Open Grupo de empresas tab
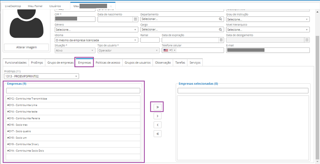320x164 pixels. (60, 63)
